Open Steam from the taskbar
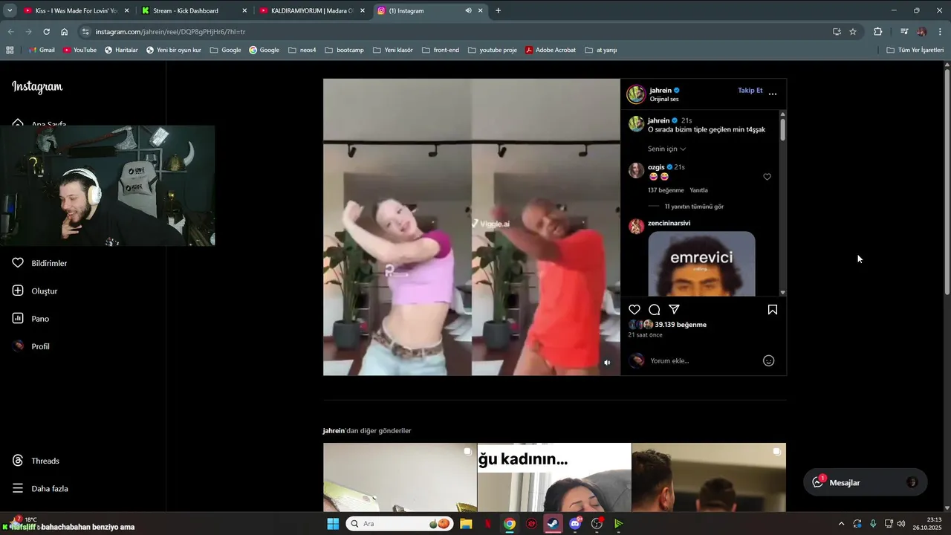The width and height of the screenshot is (951, 535). (x=553, y=524)
